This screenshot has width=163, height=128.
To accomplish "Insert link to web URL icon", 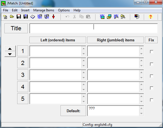I will (116, 17).
